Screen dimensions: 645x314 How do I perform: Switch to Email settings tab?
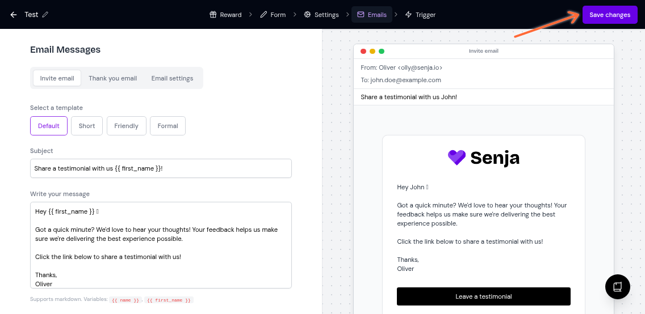172,78
